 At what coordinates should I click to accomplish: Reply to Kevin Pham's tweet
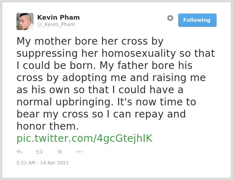[19, 152]
